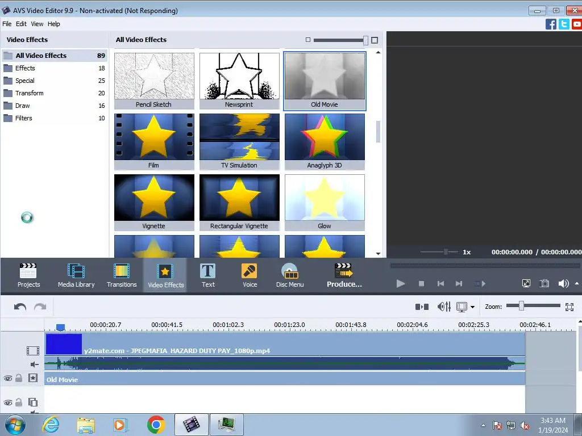Open the Voice recording tool
Screen dimensions: 582x436
(x=250, y=275)
